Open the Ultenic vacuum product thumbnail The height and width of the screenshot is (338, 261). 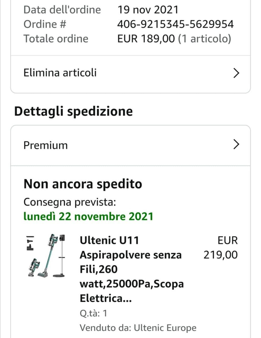pyautogui.click(x=46, y=255)
